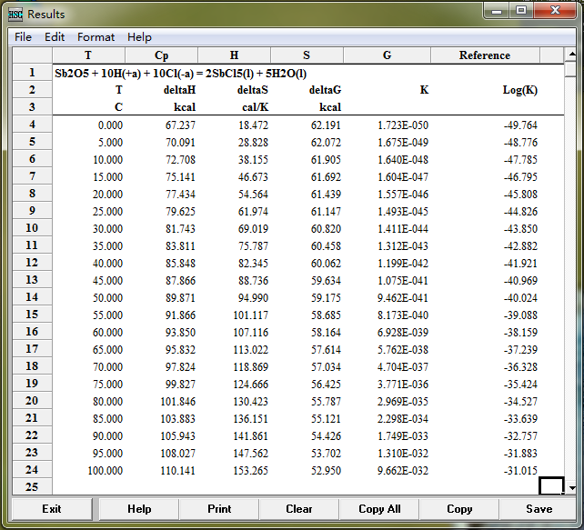
Task: Click the Log(K) header cell
Action: [520, 90]
